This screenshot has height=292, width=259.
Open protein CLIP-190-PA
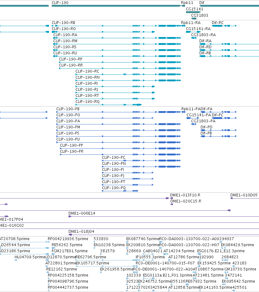(68, 121)
